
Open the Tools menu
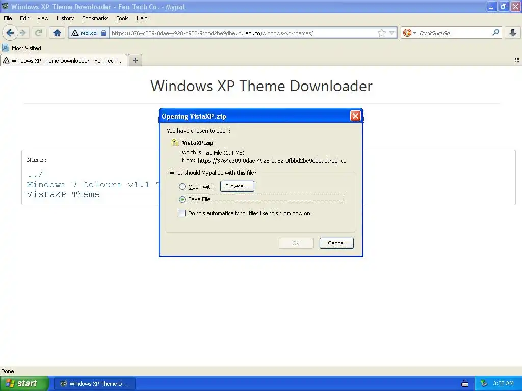point(122,19)
